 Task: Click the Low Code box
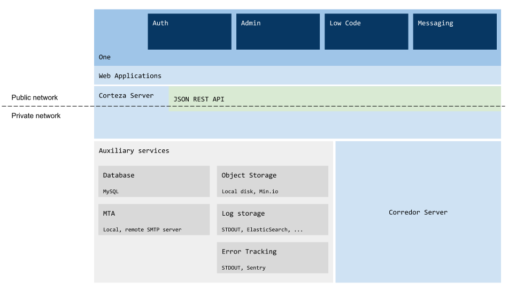[x=366, y=32]
